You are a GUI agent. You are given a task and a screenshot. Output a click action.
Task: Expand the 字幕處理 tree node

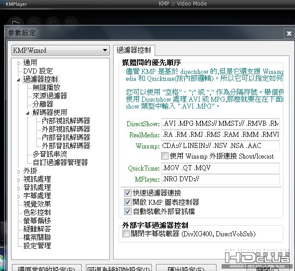pos(18,197)
